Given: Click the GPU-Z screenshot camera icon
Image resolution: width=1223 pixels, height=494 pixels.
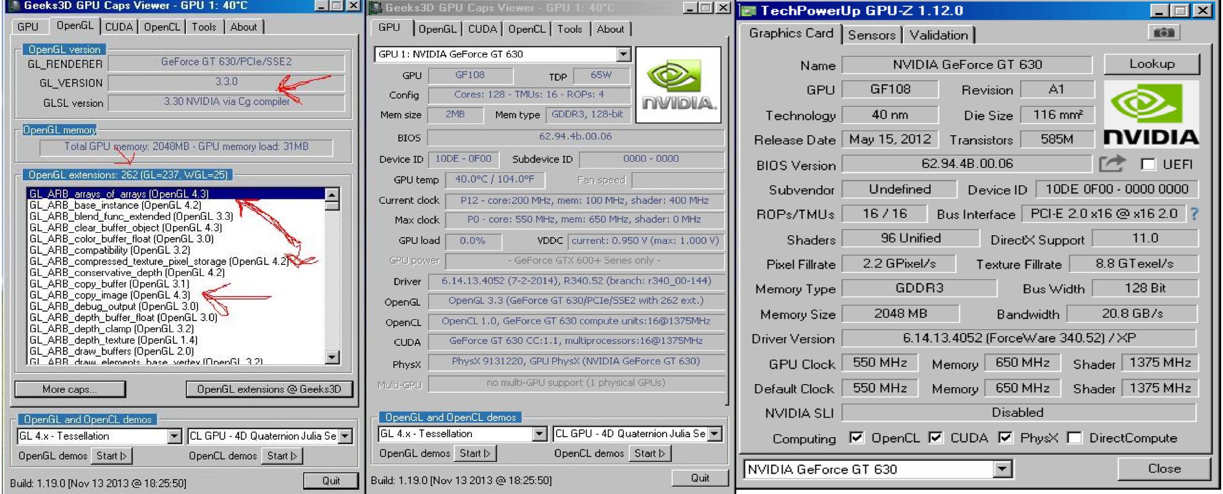Looking at the screenshot, I should click(x=1164, y=33).
